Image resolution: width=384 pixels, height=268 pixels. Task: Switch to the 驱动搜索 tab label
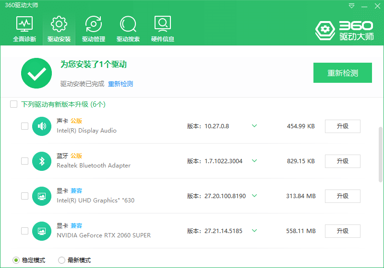pyautogui.click(x=128, y=39)
